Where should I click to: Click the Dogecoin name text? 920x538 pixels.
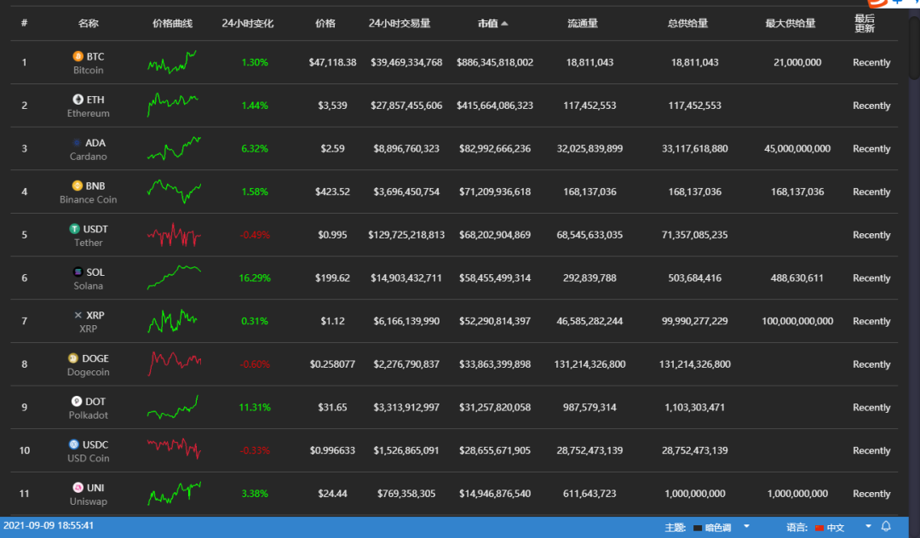point(88,372)
